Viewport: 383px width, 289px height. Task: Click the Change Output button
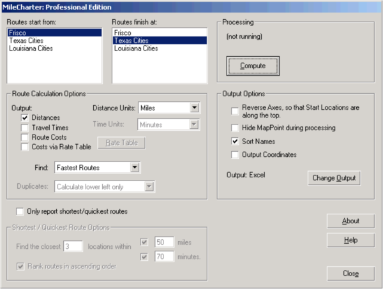click(x=334, y=178)
